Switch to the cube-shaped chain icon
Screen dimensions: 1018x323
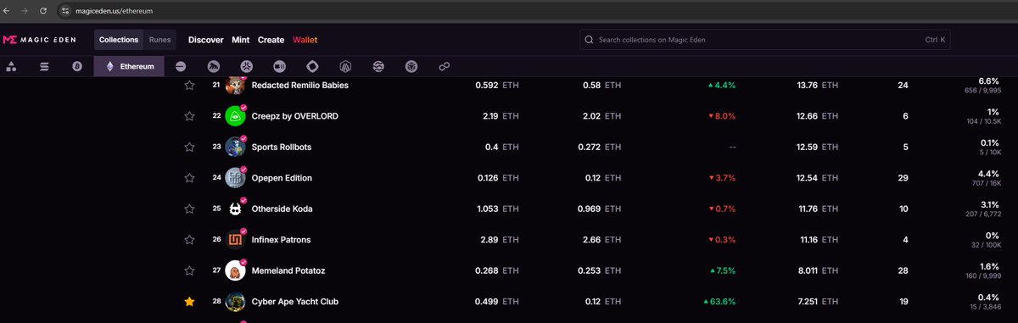(411, 66)
